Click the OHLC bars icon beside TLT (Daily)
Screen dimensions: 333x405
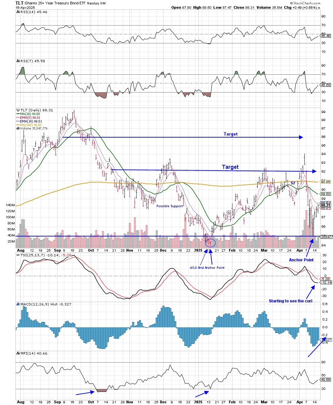point(17,110)
